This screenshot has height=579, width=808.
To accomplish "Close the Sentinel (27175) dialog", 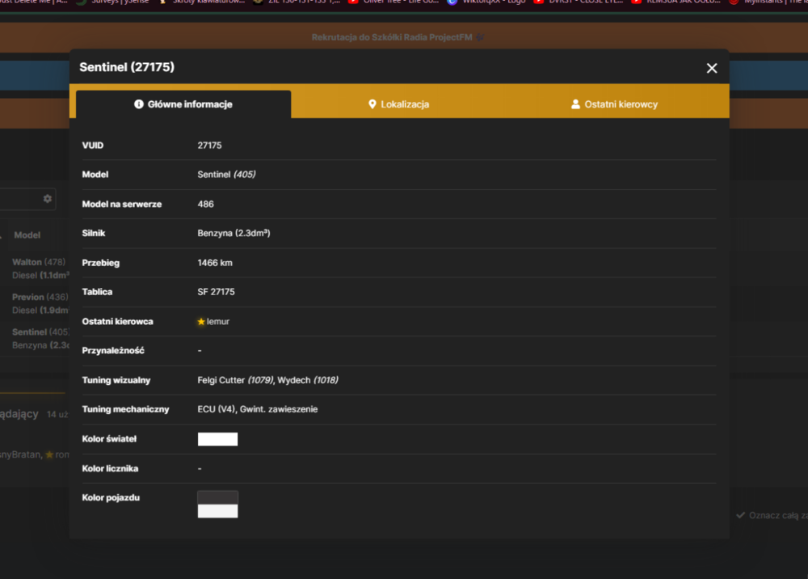I will tap(712, 68).
